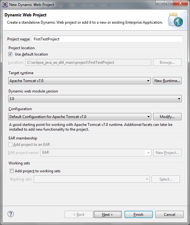Click the disabled Back button
Viewport: 190px width, 225px height.
pyautogui.click(x=78, y=215)
